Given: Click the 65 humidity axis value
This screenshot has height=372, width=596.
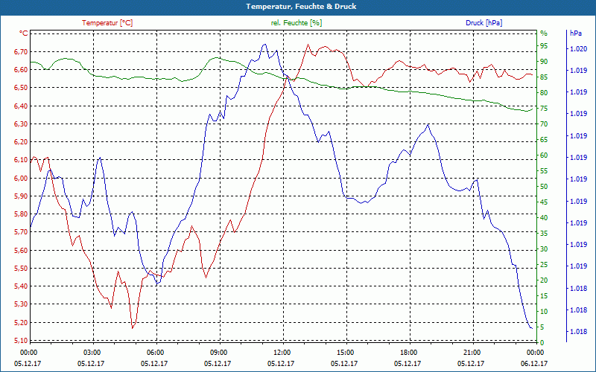Looking at the screenshot, I should [544, 140].
